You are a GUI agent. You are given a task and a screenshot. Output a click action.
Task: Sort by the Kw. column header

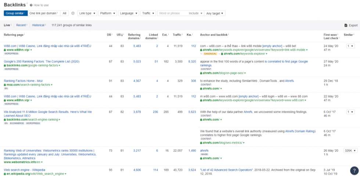tap(189, 35)
